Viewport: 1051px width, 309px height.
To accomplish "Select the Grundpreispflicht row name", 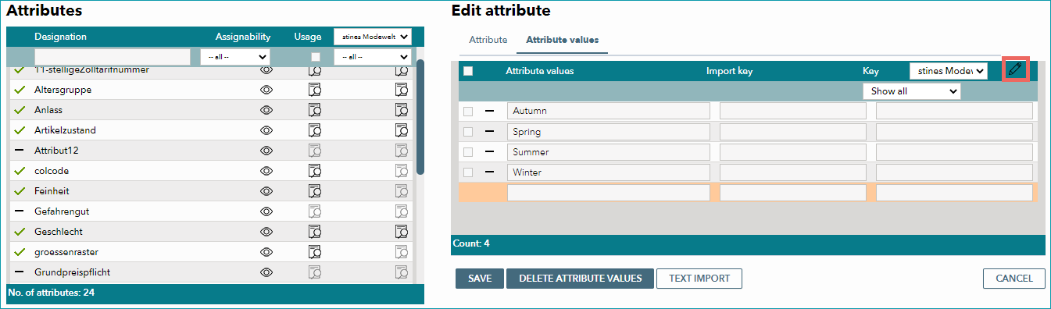I will point(71,272).
